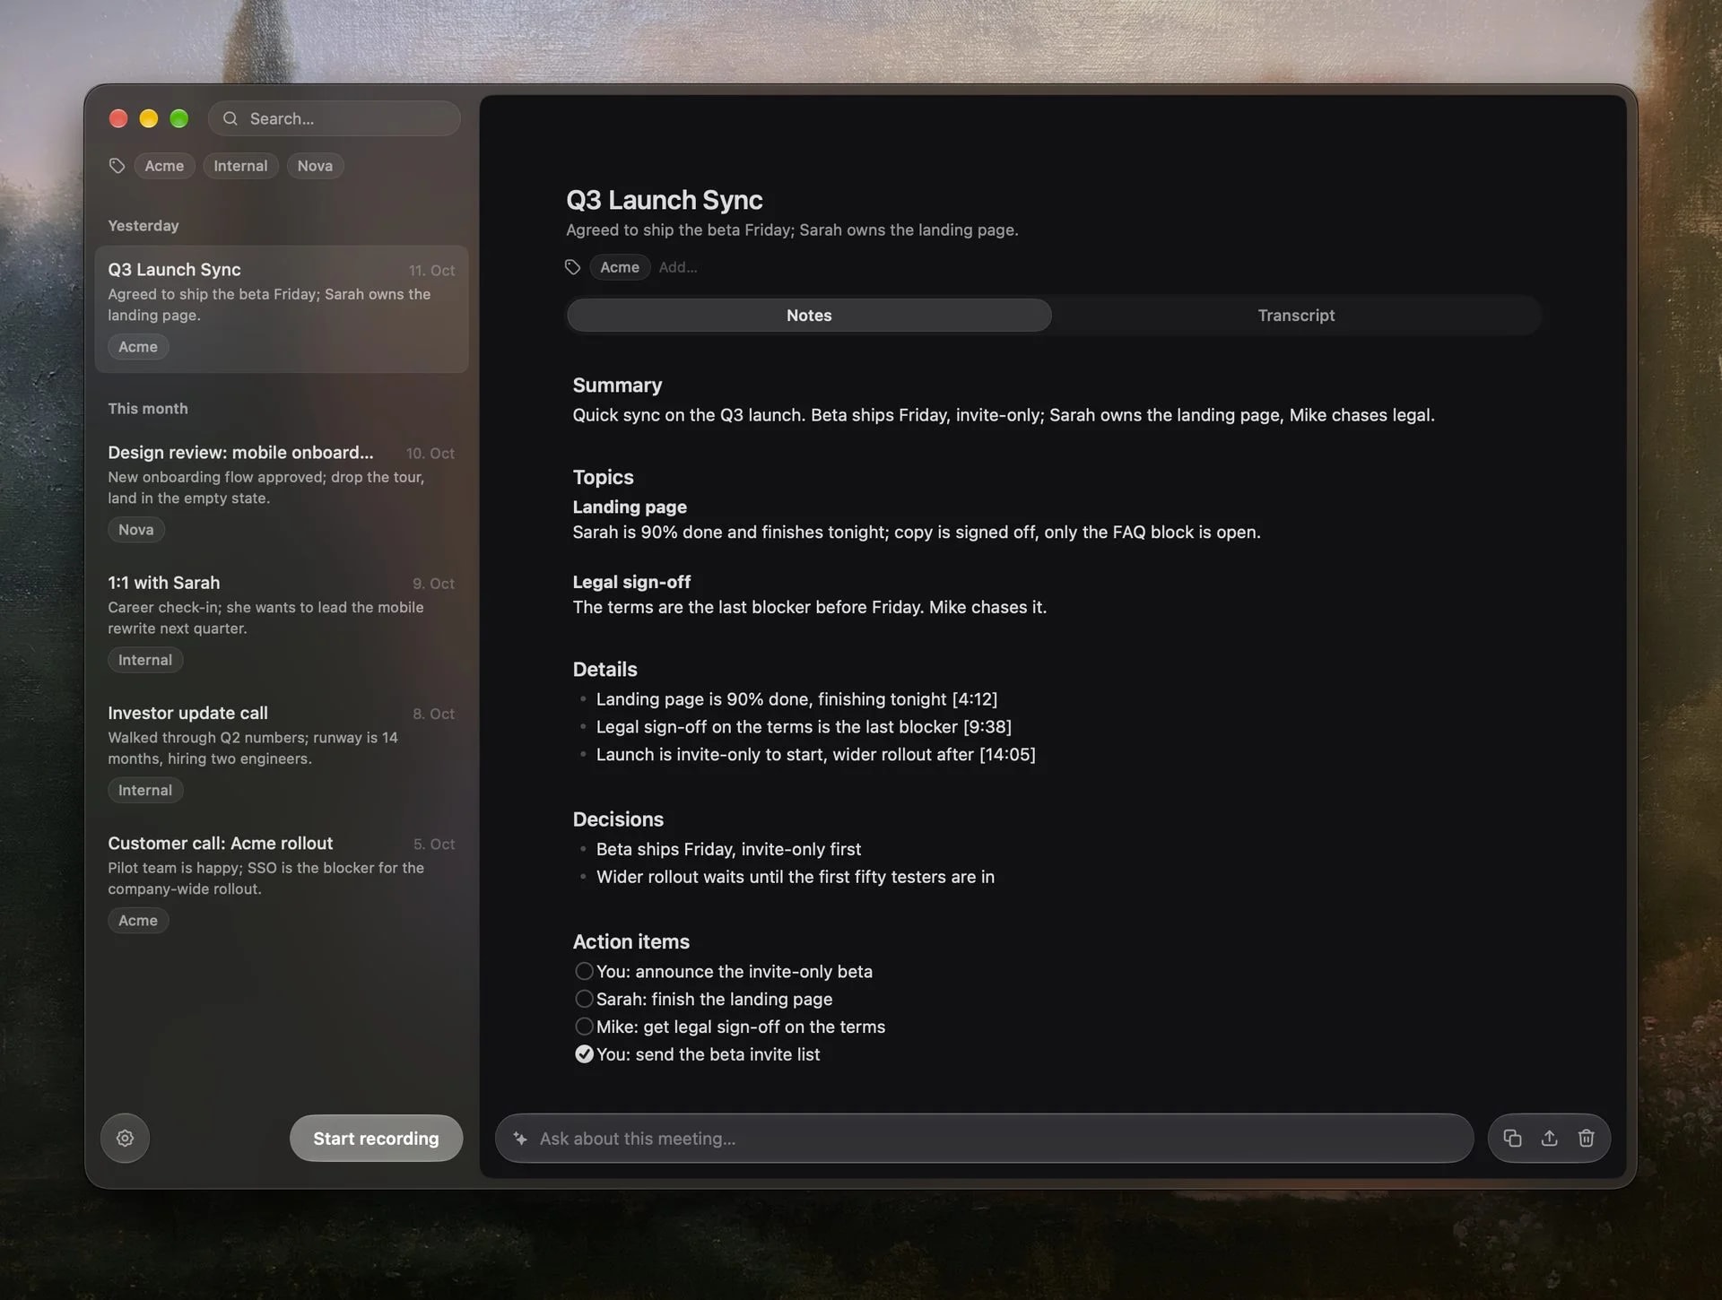Click the Nova tag on Design review item
1722x1300 pixels.
point(136,530)
